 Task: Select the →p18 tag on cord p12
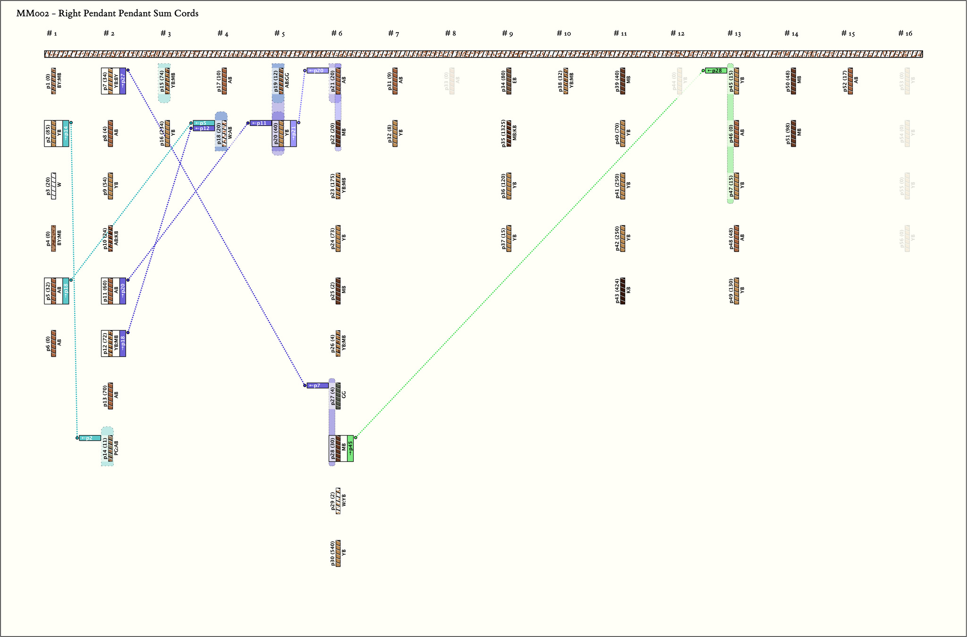point(123,344)
